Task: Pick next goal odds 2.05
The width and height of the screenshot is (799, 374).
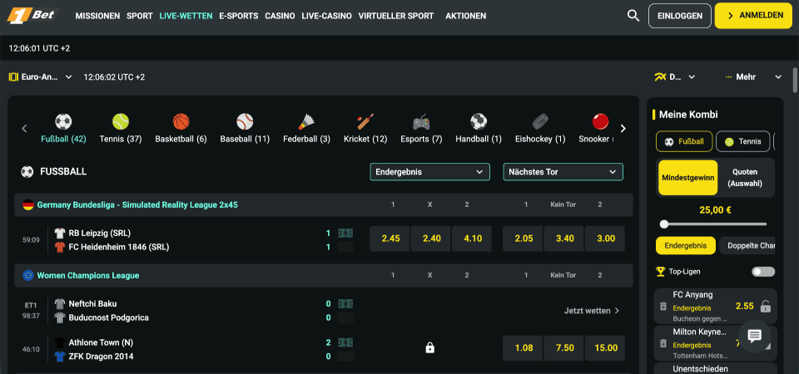Action: [524, 239]
